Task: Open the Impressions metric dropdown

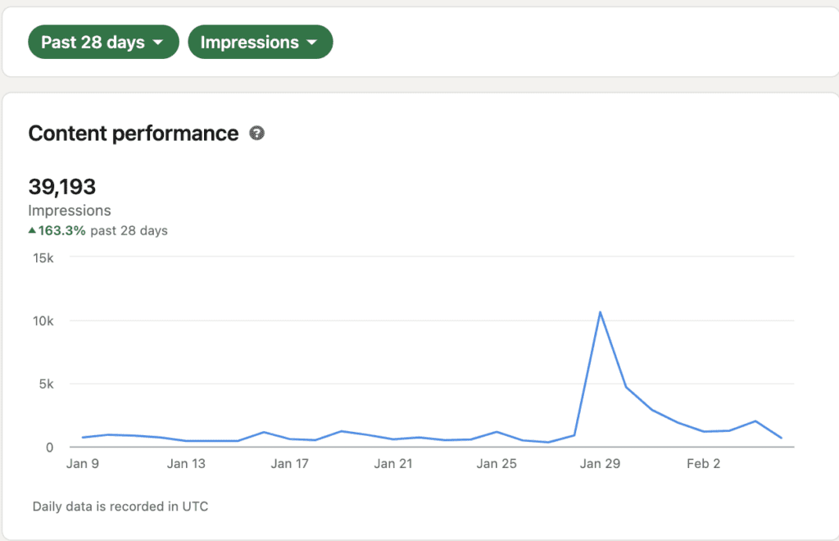Action: [x=260, y=42]
